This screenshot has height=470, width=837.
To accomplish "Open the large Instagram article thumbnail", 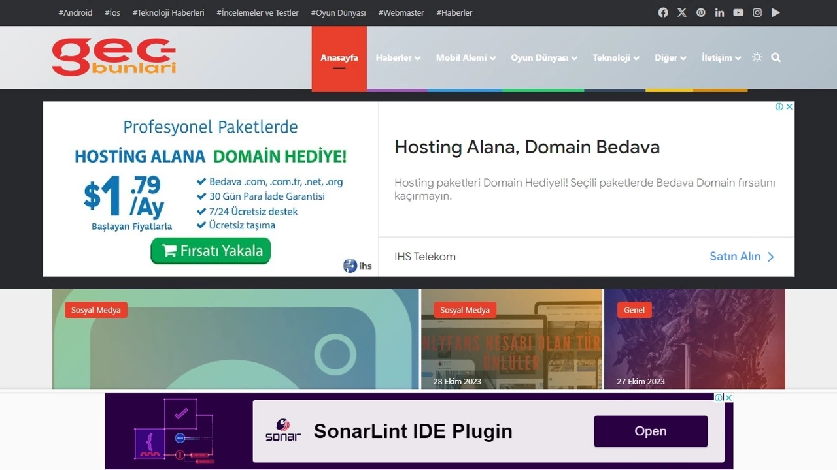I will 235,339.
